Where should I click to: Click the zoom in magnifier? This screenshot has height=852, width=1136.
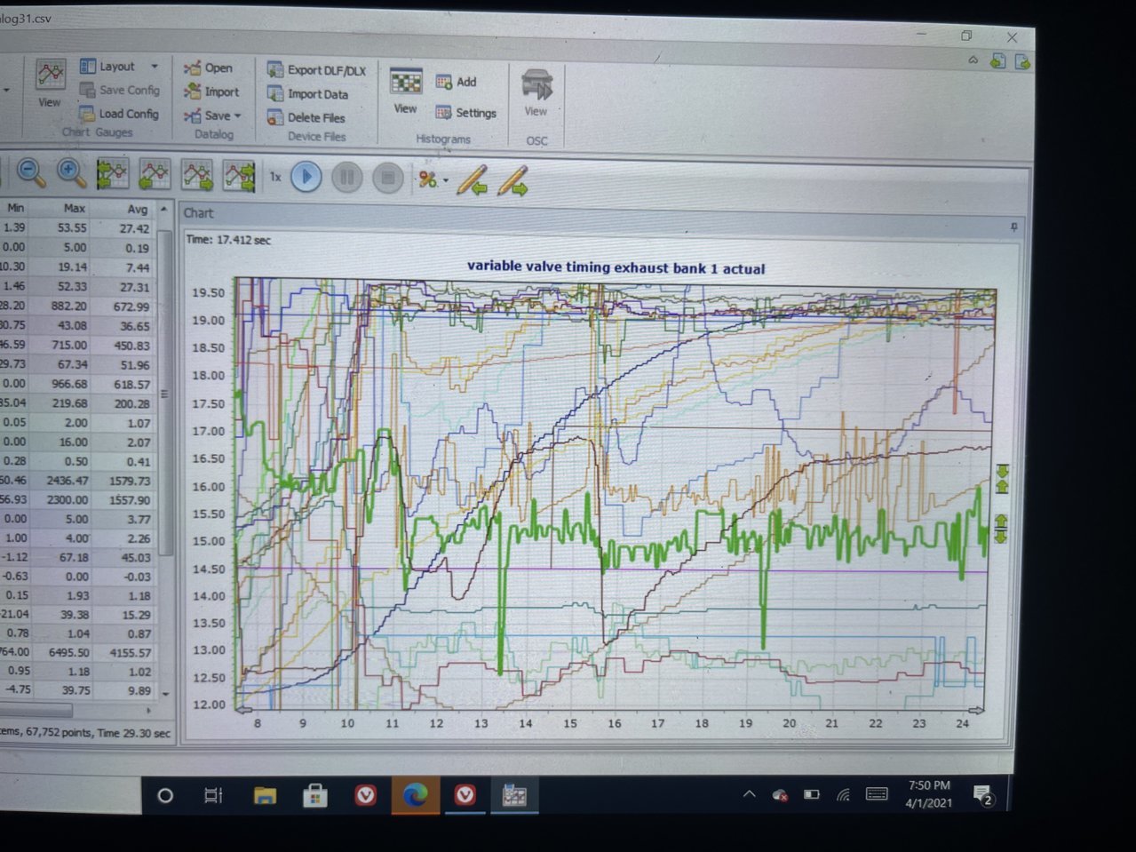(x=72, y=173)
